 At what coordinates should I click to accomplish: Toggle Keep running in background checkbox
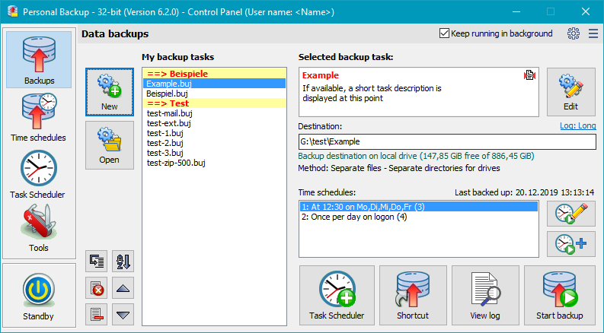click(x=444, y=33)
